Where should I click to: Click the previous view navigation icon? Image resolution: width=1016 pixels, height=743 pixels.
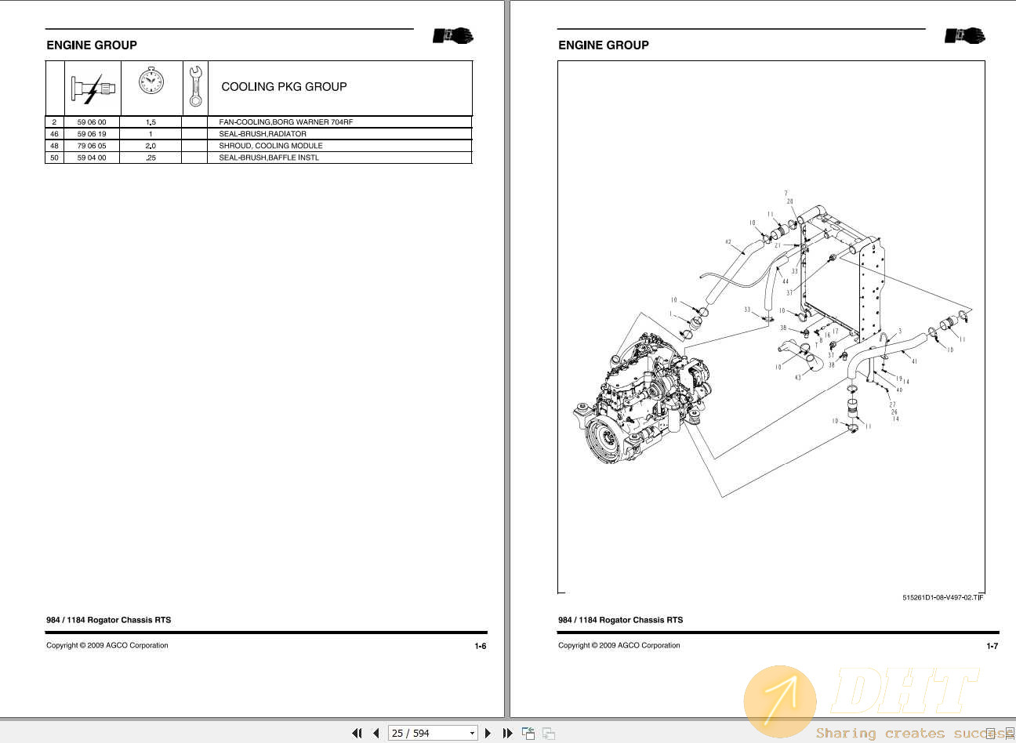[528, 734]
